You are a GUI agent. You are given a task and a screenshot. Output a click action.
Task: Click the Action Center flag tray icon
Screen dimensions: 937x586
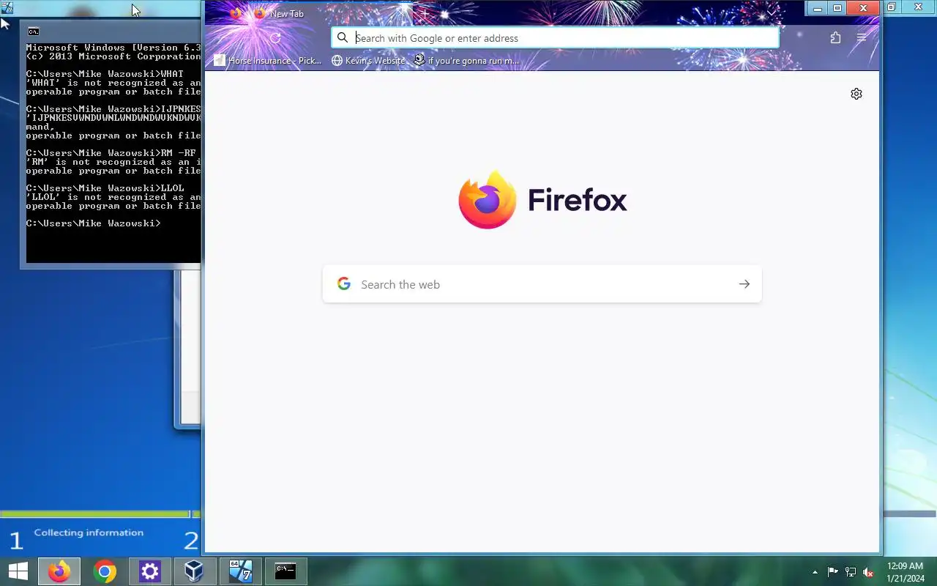point(832,572)
